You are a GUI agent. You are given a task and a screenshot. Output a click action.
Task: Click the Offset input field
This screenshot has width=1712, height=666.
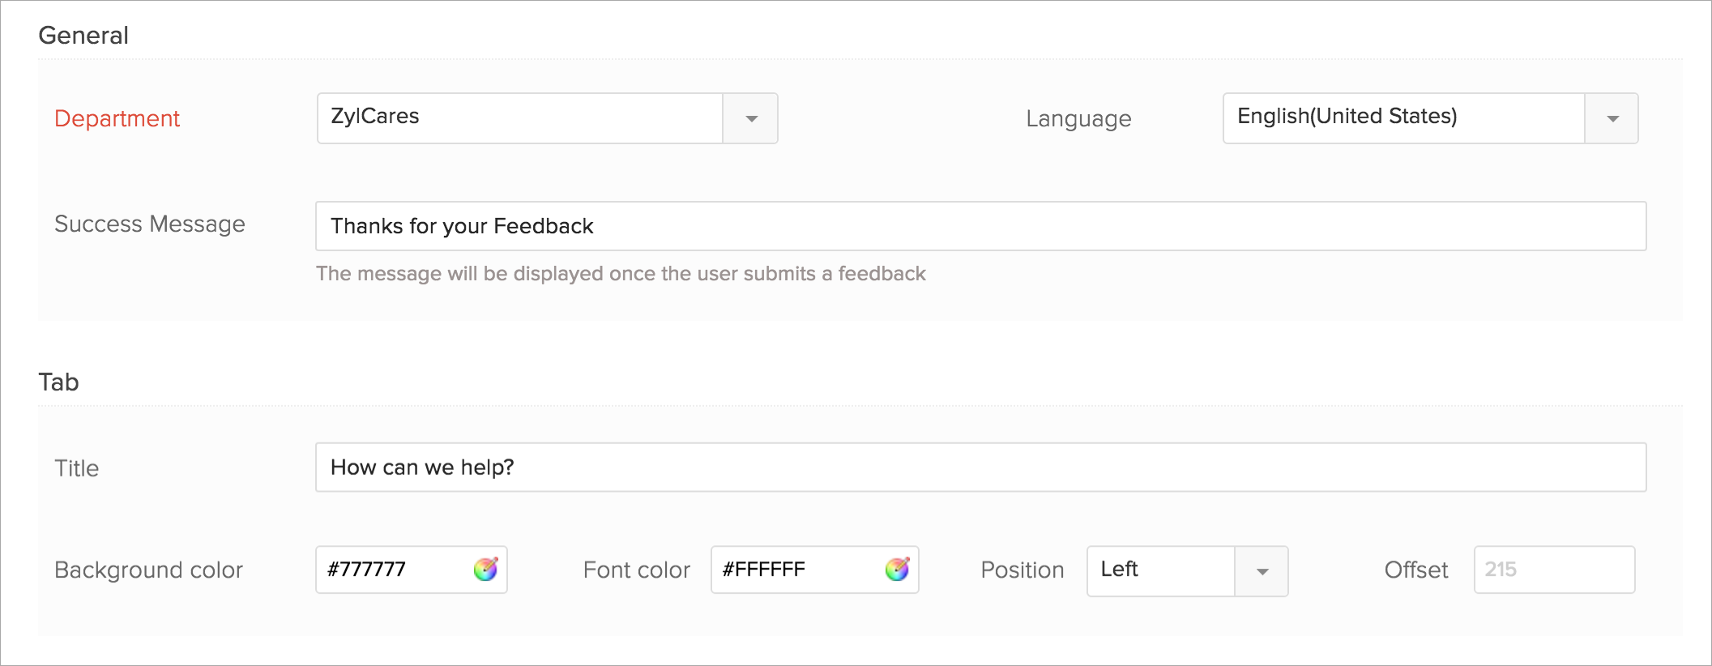1554,570
